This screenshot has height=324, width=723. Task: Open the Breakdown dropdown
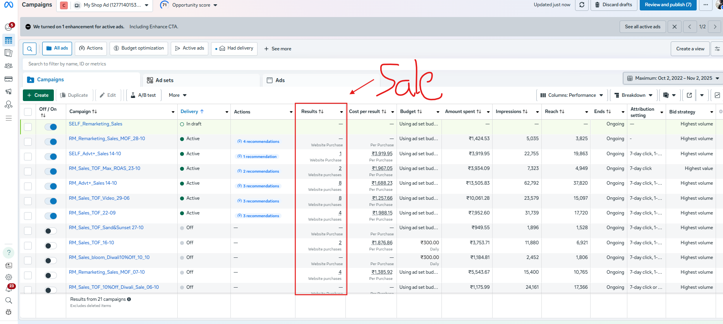pyautogui.click(x=633, y=95)
